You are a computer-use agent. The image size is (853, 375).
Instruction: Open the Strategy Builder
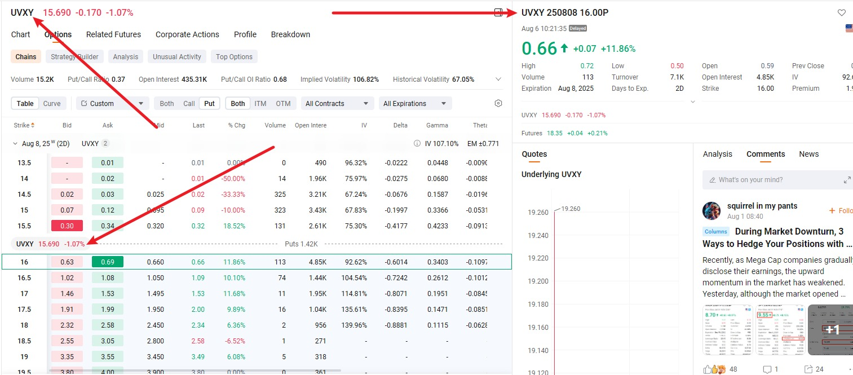[74, 56]
